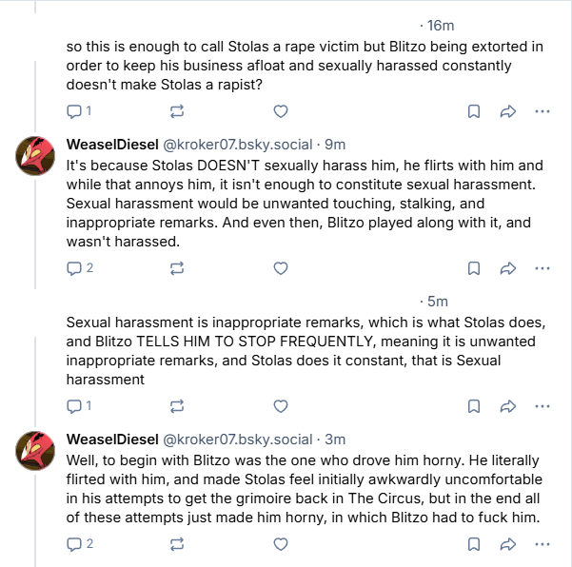Like WeaselDiesel's 3m-old post
This screenshot has height=567, width=572.
pyautogui.click(x=280, y=544)
